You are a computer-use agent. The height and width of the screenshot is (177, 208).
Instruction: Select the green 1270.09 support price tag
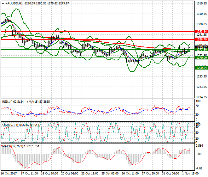201,58
